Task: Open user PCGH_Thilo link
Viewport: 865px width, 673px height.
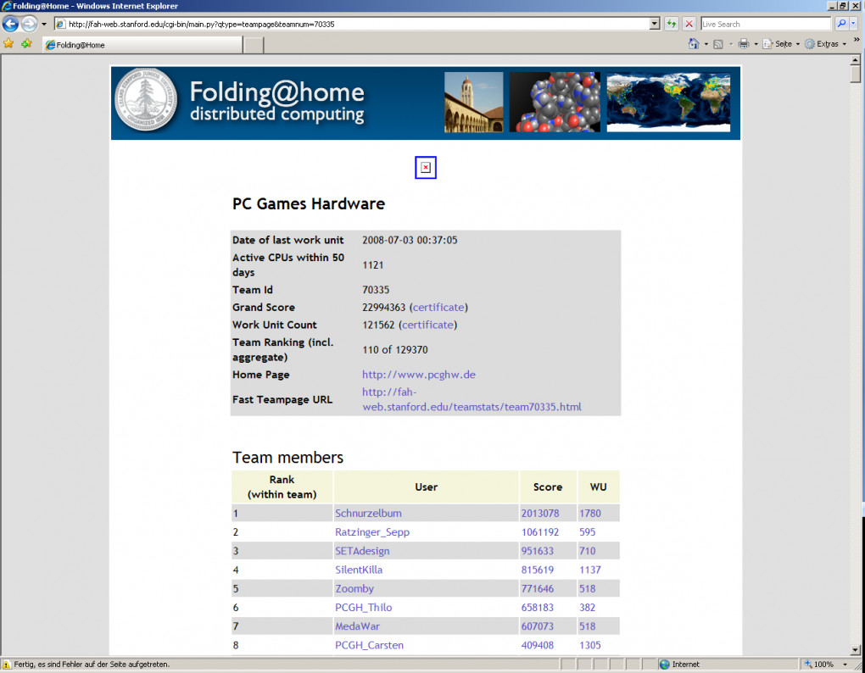Action: [x=364, y=607]
